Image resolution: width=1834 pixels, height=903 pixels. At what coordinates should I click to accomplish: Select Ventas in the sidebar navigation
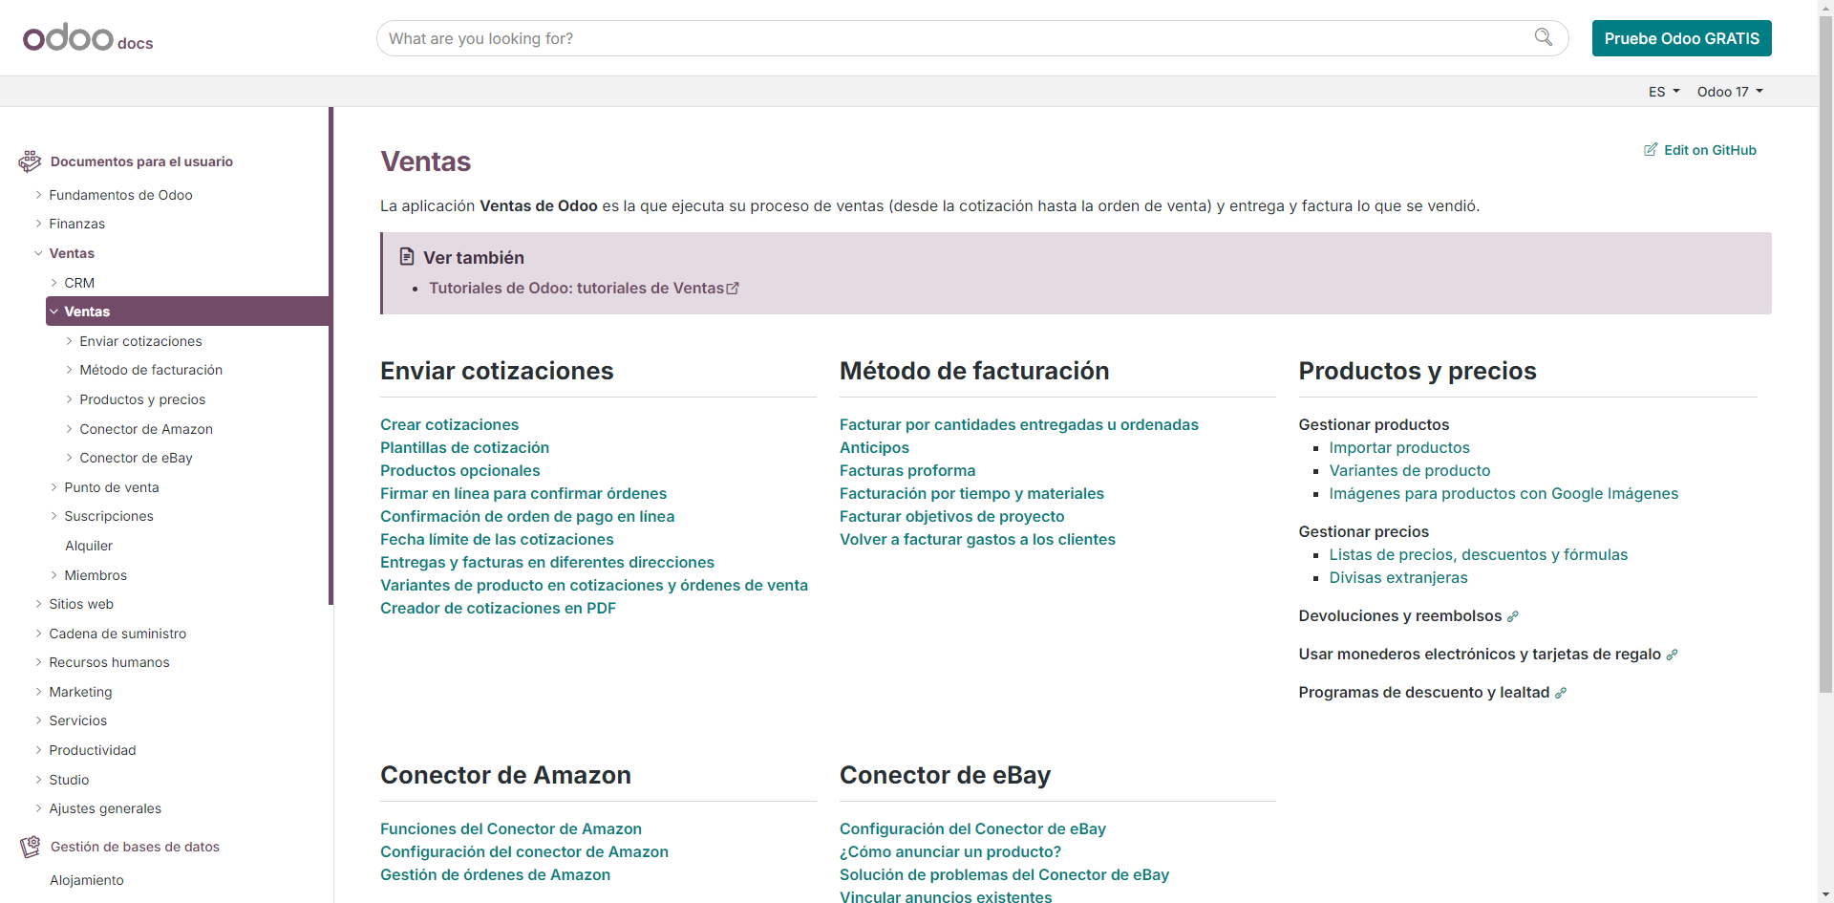88,311
